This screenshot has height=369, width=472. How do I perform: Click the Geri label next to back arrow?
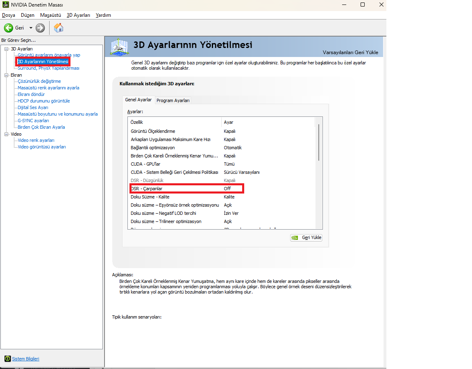pos(20,28)
